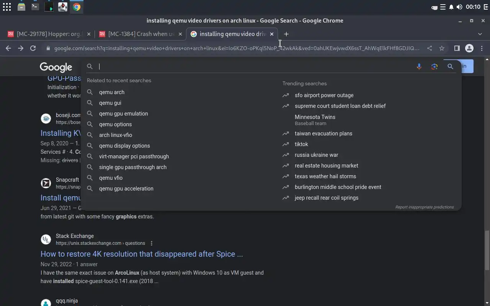Click the Chrome address bar URL
490x306 pixels.
coord(237,49)
